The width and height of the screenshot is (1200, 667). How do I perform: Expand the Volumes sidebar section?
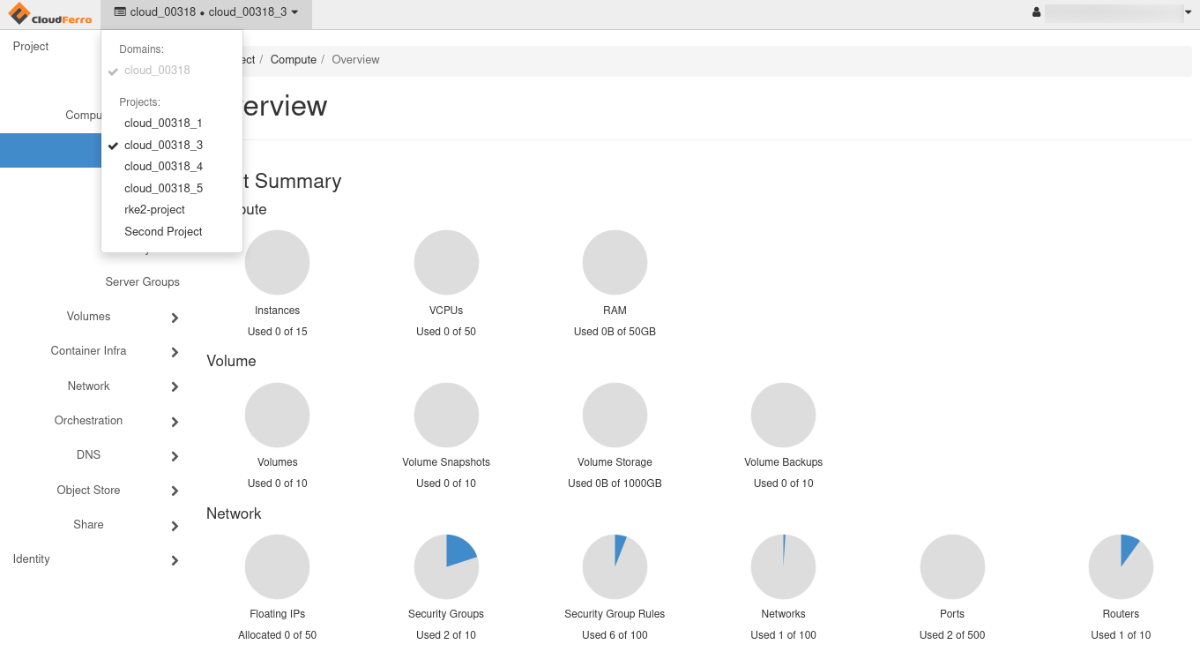pos(175,318)
